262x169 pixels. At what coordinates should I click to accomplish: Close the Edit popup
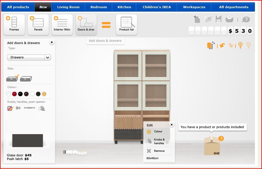pyautogui.click(x=171, y=125)
